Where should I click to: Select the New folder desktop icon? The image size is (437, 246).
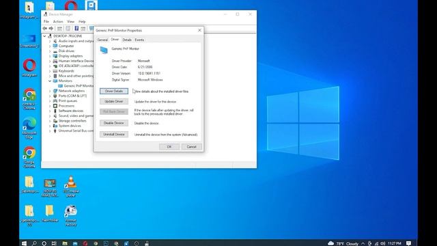tap(50, 214)
